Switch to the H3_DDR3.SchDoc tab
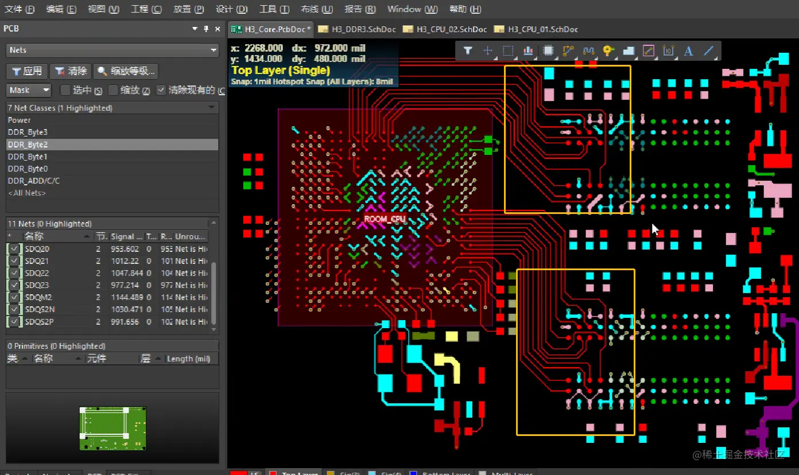The height and width of the screenshot is (475, 799). pyautogui.click(x=356, y=29)
